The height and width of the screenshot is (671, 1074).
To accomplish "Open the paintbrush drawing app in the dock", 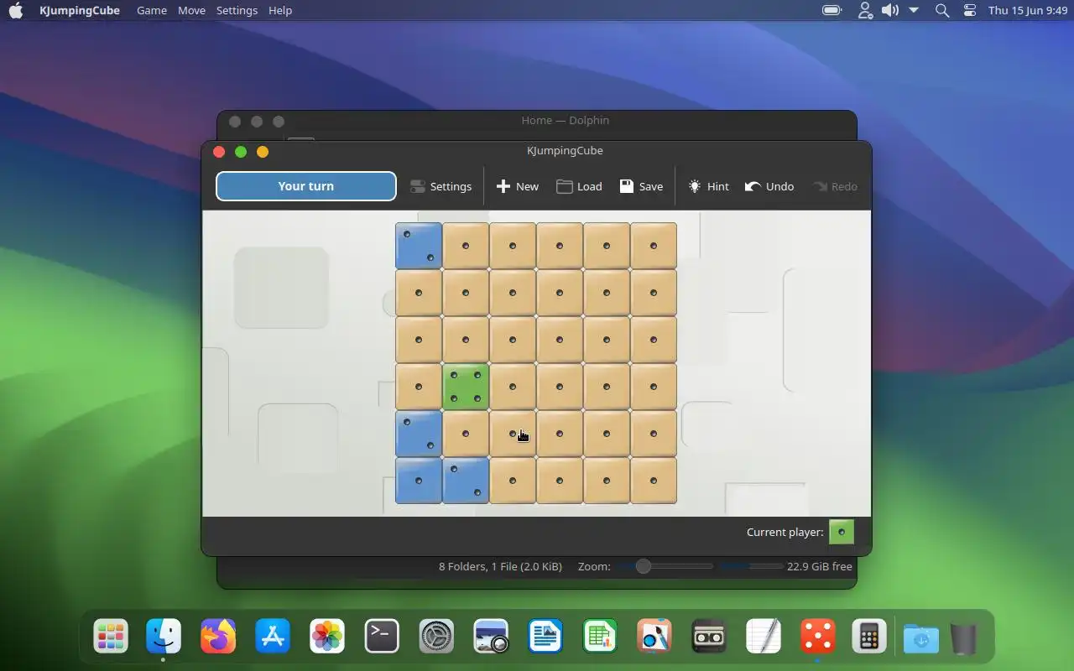I will 654,637.
